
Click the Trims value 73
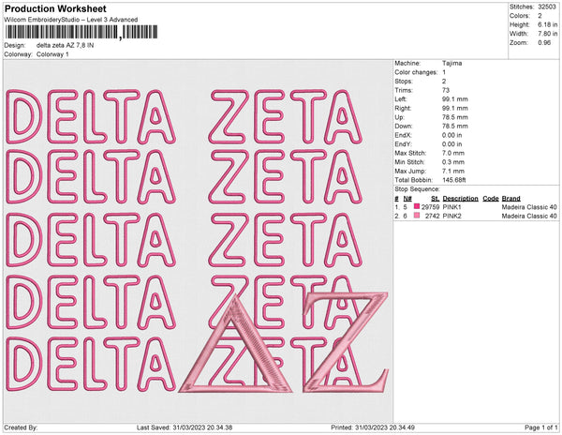point(446,90)
